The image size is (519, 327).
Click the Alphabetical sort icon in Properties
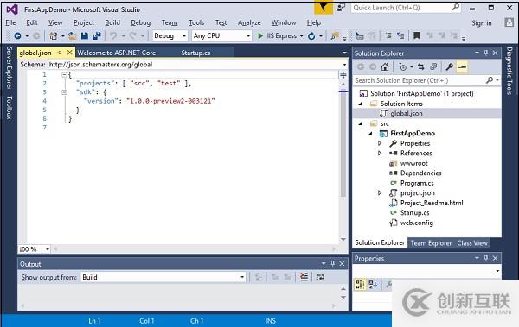click(373, 285)
